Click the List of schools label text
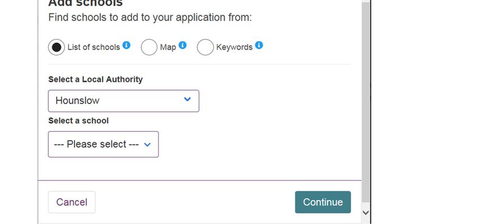 pos(94,47)
